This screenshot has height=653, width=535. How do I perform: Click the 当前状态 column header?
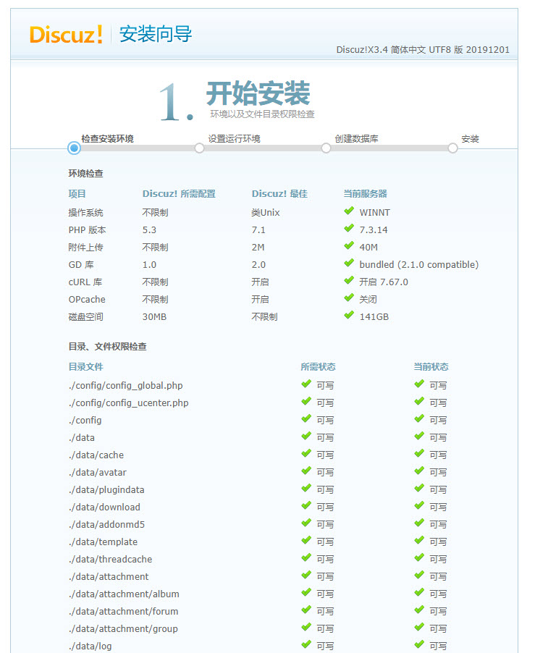click(431, 367)
